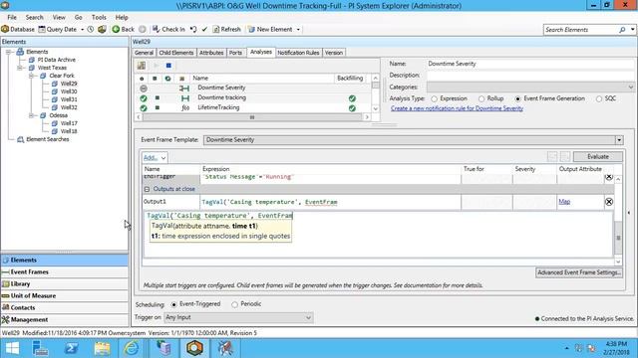Click the New Element toolbar button

point(270,29)
